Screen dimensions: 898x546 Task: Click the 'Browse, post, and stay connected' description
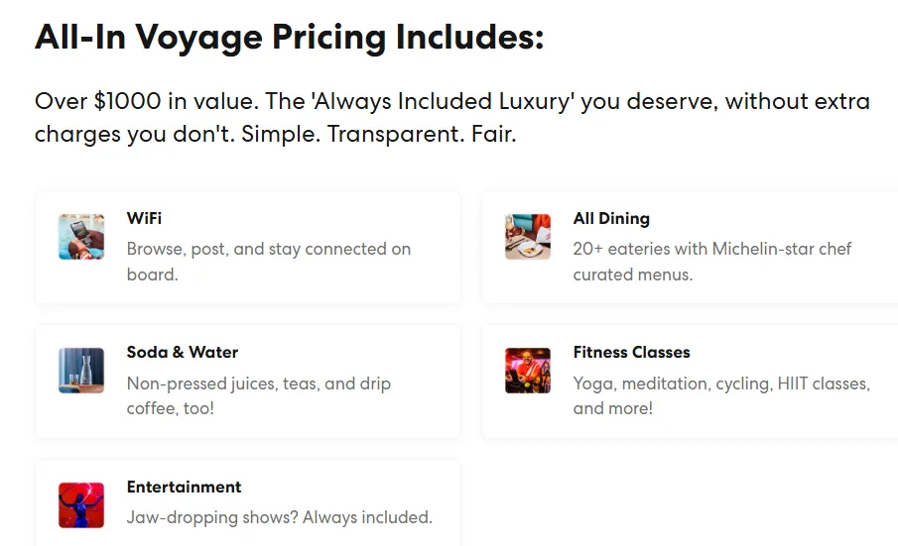click(268, 249)
